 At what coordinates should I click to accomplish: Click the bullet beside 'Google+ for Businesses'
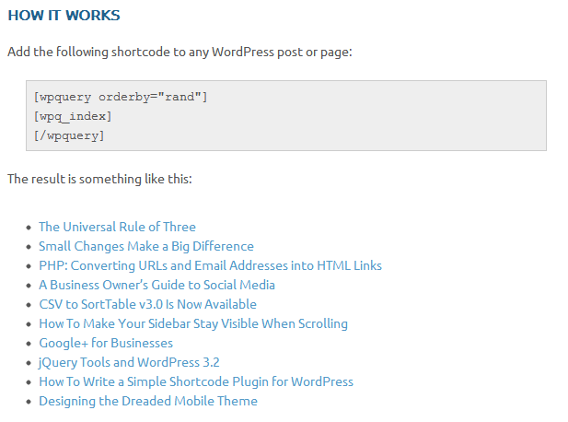[29, 344]
